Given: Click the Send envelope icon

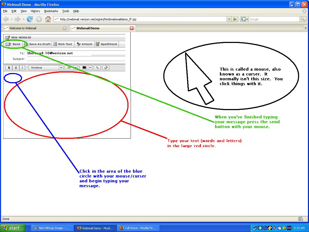Looking at the screenshot, I should [8, 44].
